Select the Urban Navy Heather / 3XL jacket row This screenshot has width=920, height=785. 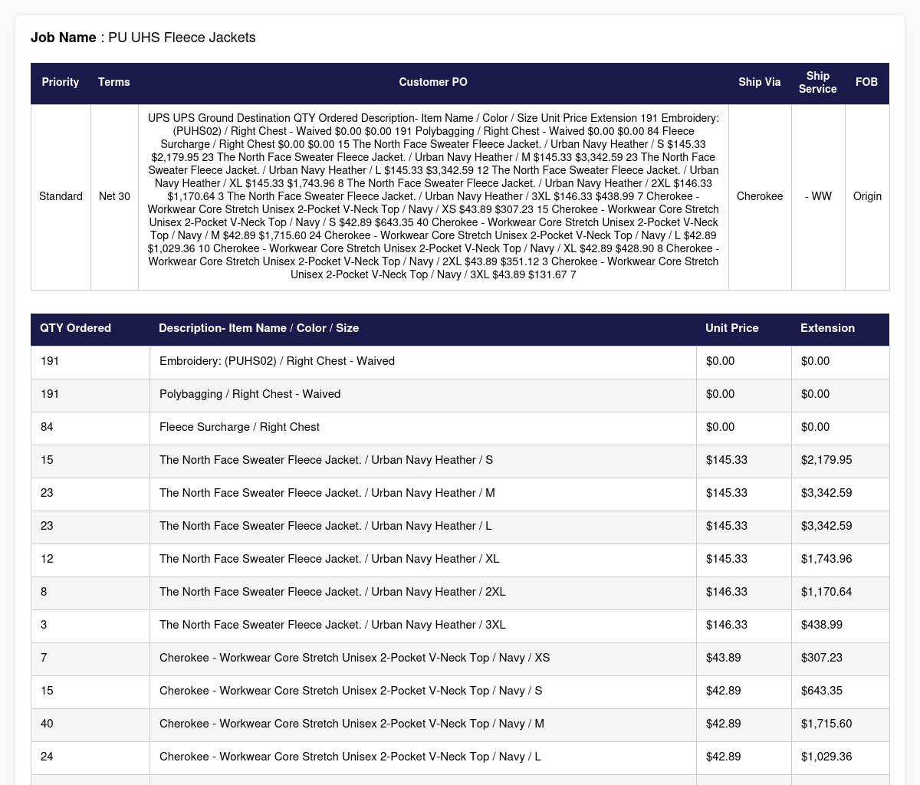tap(460, 625)
